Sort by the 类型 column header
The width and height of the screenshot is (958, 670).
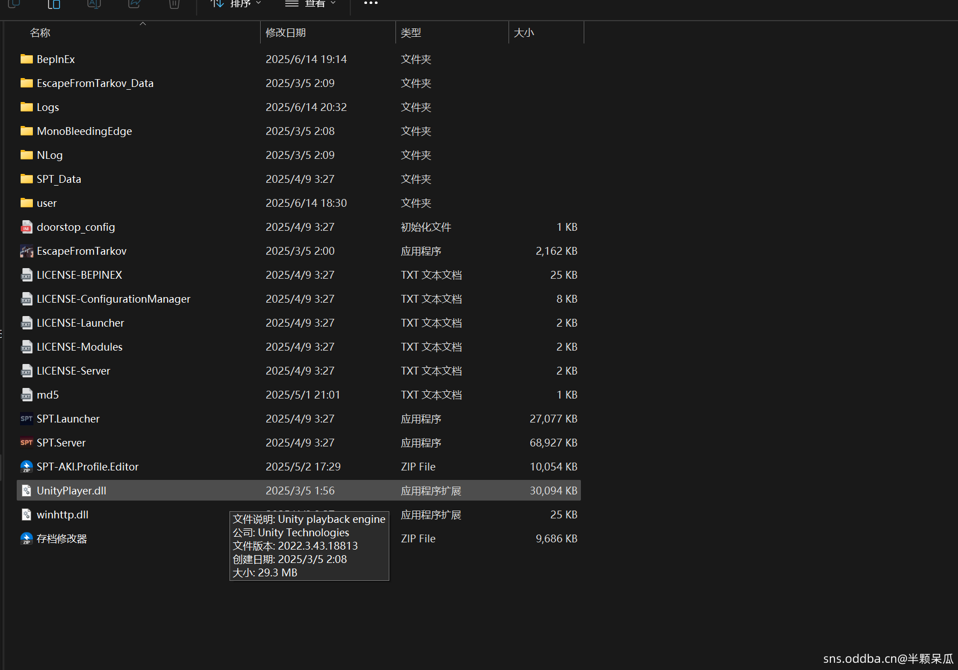(411, 33)
